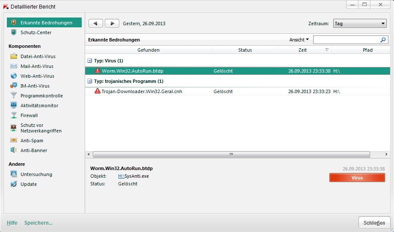Click the Aktivitätsmonitor screen icon
The height and width of the screenshot is (232, 394).
[14, 106]
